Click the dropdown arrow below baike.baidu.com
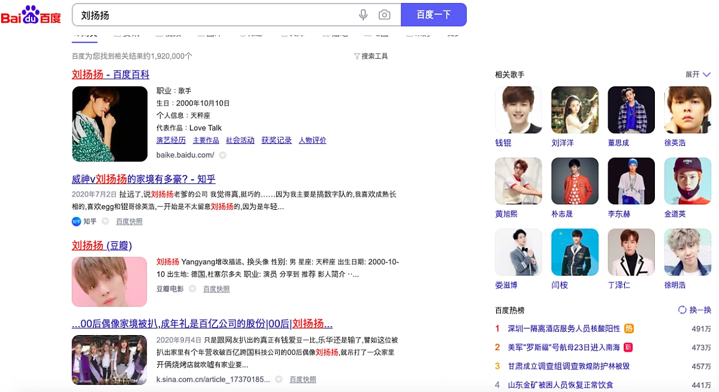The width and height of the screenshot is (719, 392). pyautogui.click(x=221, y=154)
